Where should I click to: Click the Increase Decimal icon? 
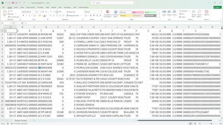[x=97, y=16]
